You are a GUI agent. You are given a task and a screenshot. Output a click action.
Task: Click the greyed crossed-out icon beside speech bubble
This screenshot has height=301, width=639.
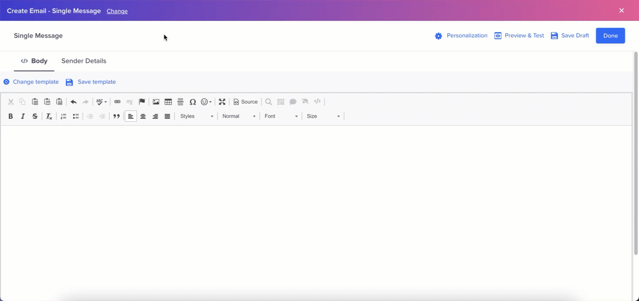point(305,102)
